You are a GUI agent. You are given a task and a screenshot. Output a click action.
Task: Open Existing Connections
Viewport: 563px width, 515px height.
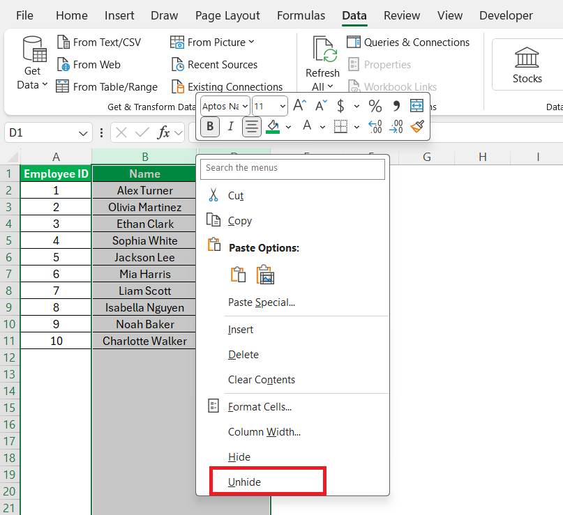(x=227, y=87)
